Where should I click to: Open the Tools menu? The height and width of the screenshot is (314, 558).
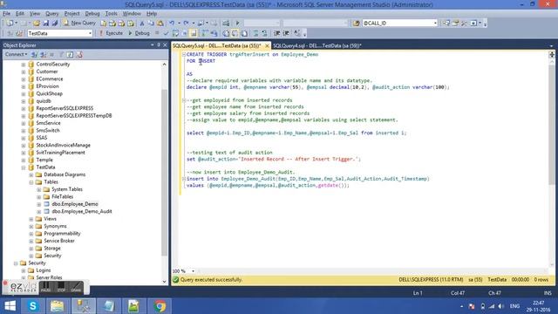111,14
